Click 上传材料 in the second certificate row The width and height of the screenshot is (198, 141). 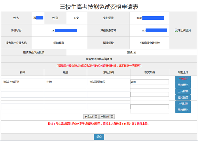[183, 91]
